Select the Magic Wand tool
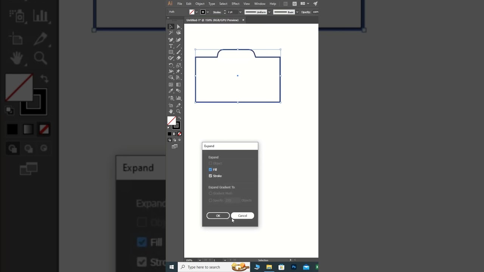484x272 pixels. (171, 33)
